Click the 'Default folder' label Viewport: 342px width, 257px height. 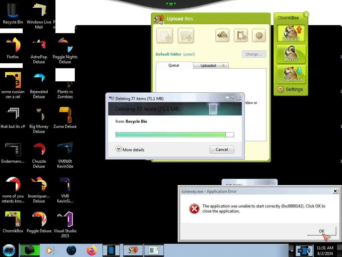pyautogui.click(x=168, y=54)
